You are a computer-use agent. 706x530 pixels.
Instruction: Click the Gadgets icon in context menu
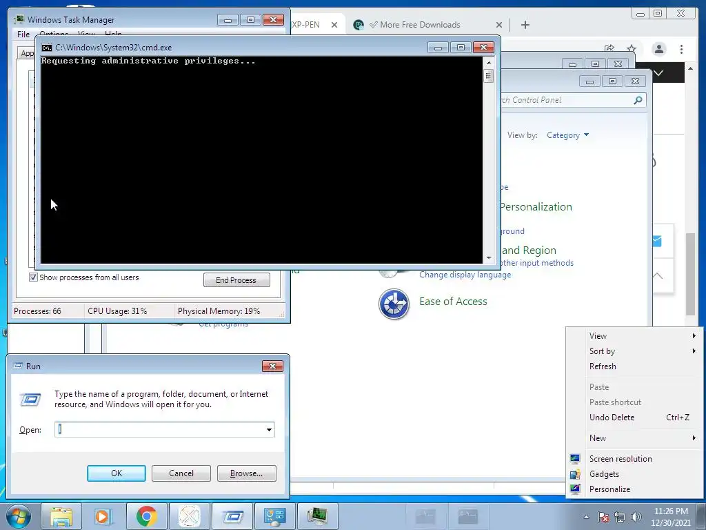[575, 474]
